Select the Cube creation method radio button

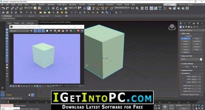pos(184,67)
